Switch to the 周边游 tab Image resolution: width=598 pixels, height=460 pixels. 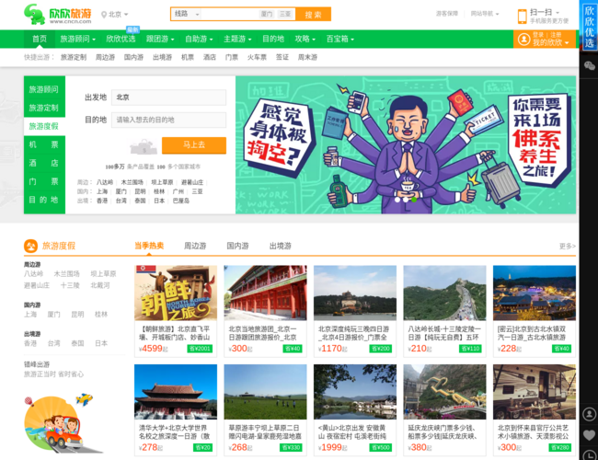pos(195,246)
